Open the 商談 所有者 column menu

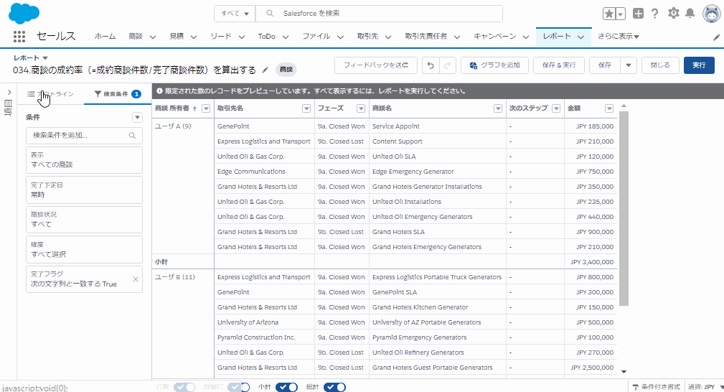[206, 108]
